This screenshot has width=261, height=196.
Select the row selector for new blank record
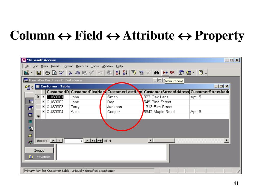coord(38,116)
